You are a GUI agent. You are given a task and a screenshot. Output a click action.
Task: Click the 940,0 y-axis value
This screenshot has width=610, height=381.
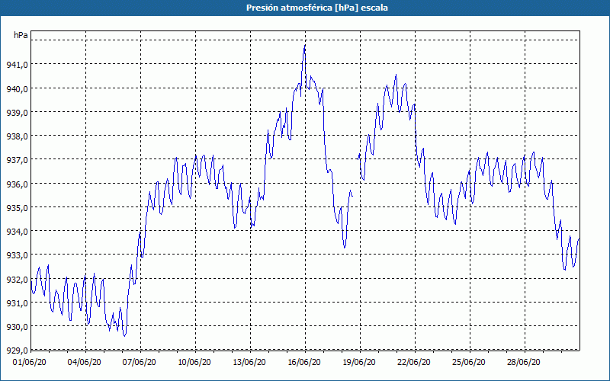17,89
